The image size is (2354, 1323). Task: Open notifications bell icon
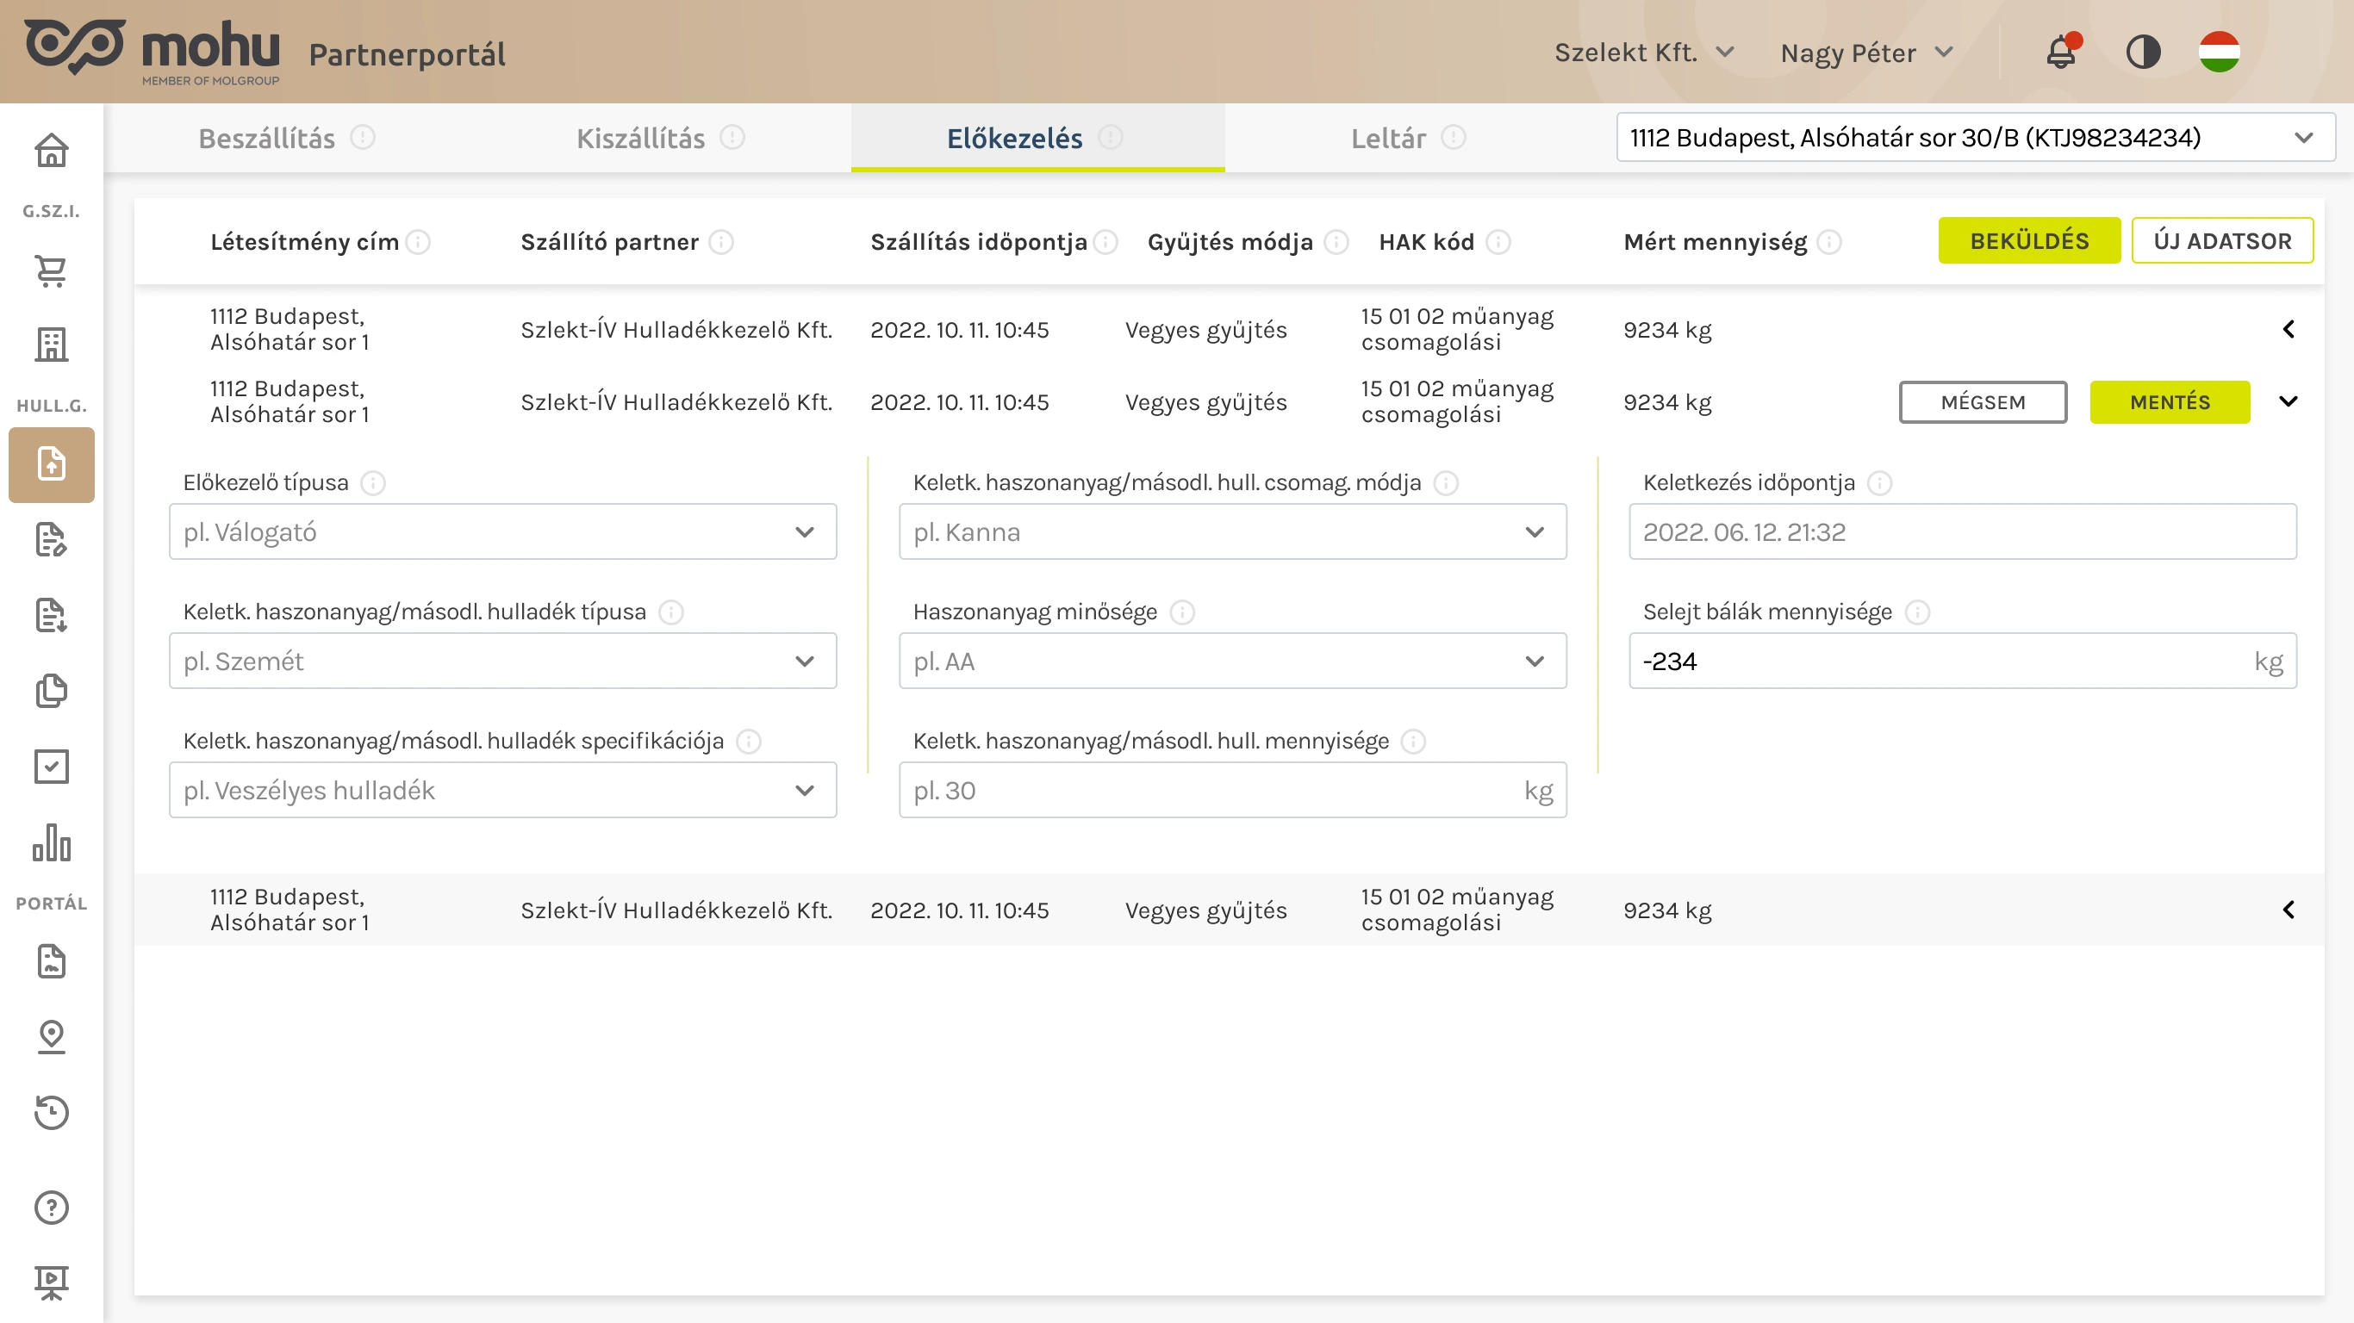pyautogui.click(x=2061, y=52)
